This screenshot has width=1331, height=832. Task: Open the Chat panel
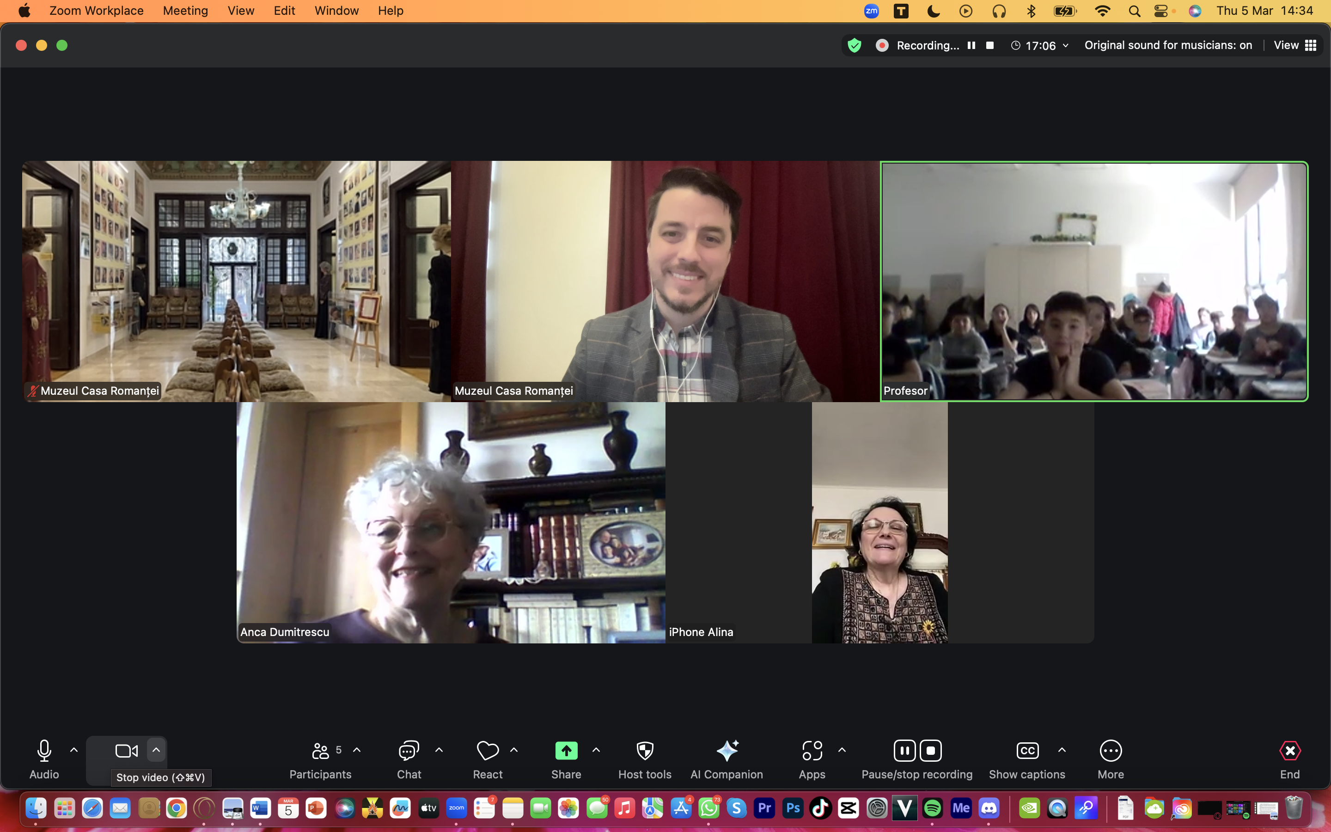click(x=409, y=751)
